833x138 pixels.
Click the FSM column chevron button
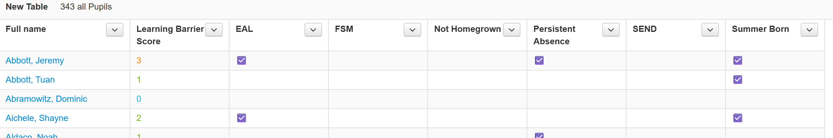click(x=412, y=30)
